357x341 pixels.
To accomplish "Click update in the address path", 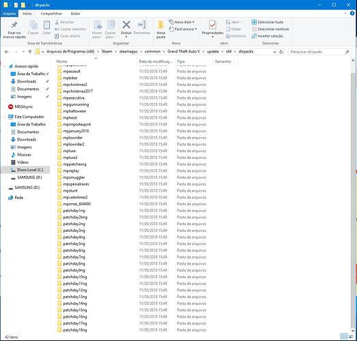I will 213,52.
